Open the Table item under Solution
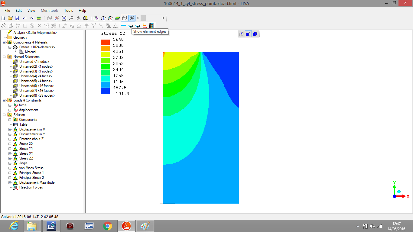Viewport: 413px width, 232px height. 23,124
